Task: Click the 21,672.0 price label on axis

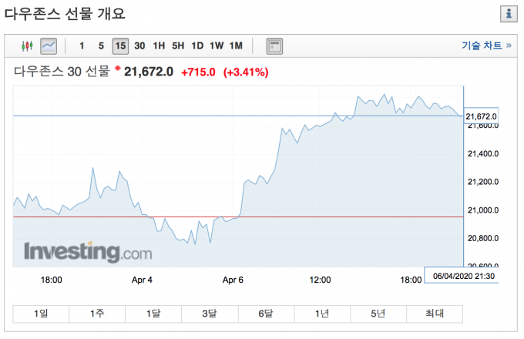Action: (x=482, y=116)
